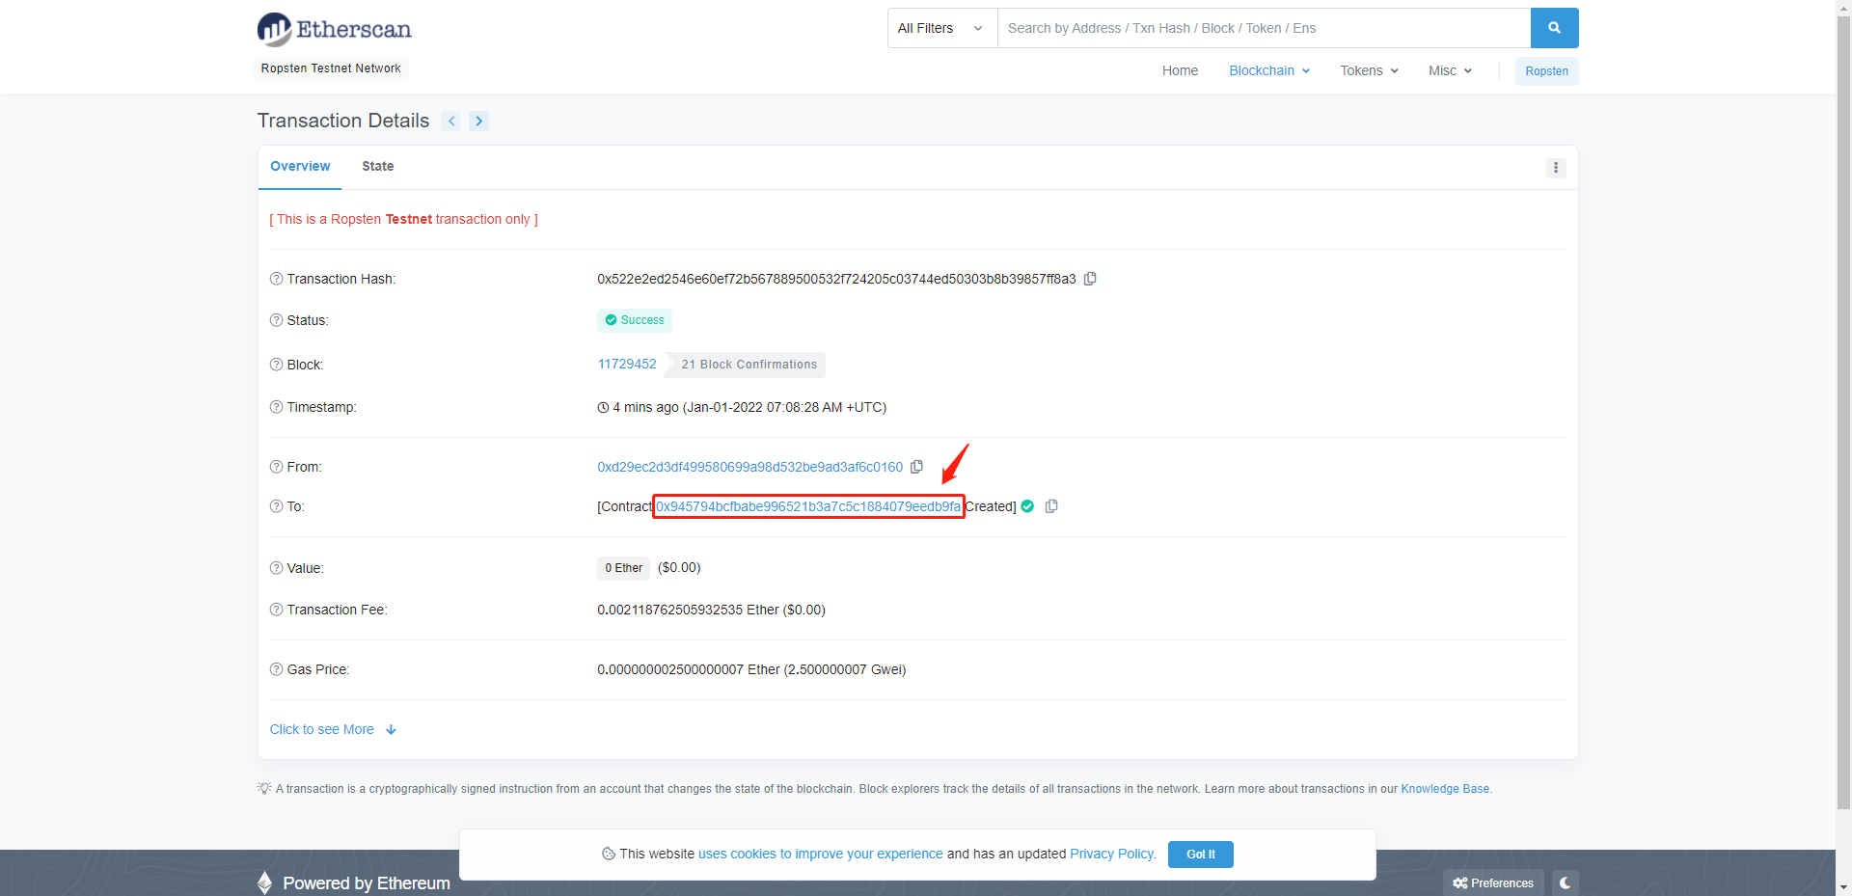This screenshot has width=1852, height=896.
Task: Expand Click to see More
Action: coord(333,729)
